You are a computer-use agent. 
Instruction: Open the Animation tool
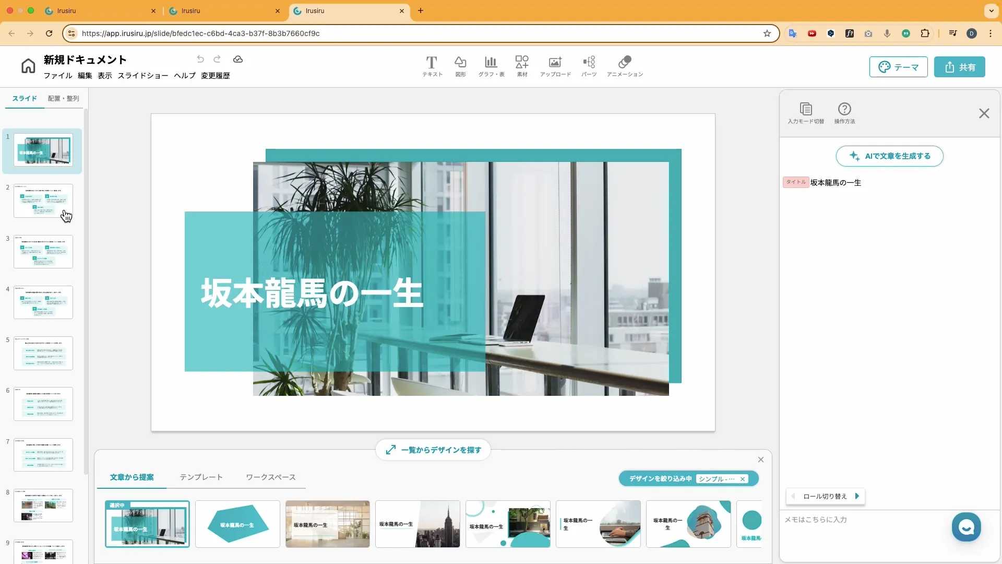(x=625, y=63)
